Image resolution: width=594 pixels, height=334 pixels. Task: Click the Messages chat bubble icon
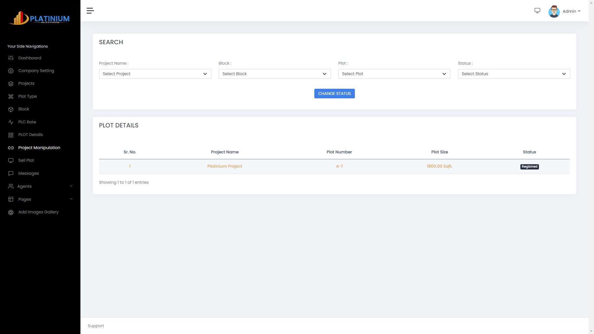coord(11,173)
